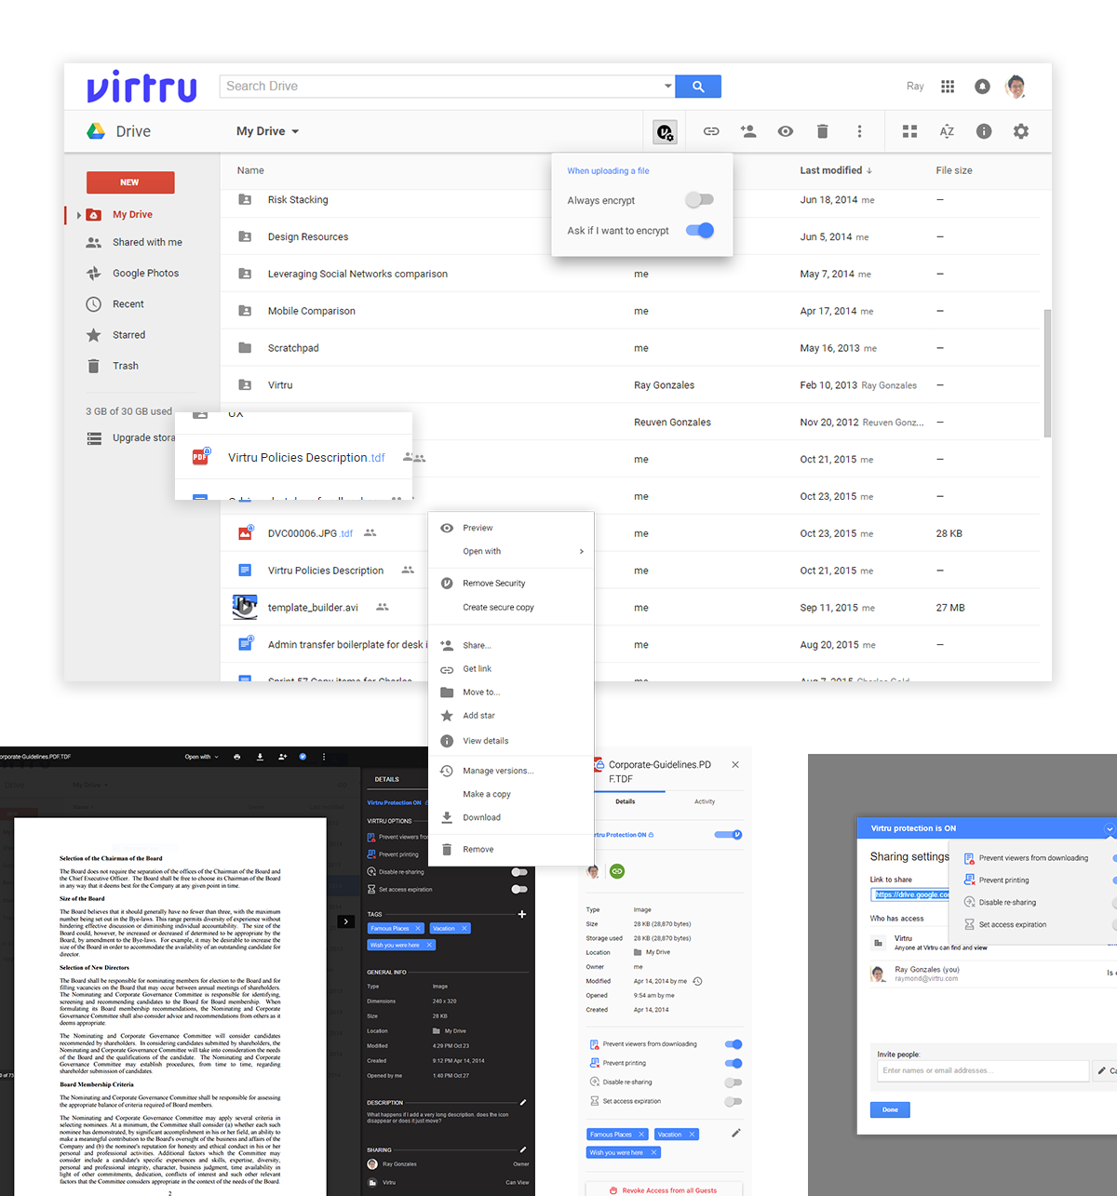
Task: Open the Open with dropdown in dark preview
Action: click(202, 757)
